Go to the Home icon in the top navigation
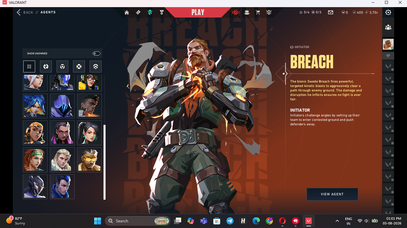 tap(127, 12)
